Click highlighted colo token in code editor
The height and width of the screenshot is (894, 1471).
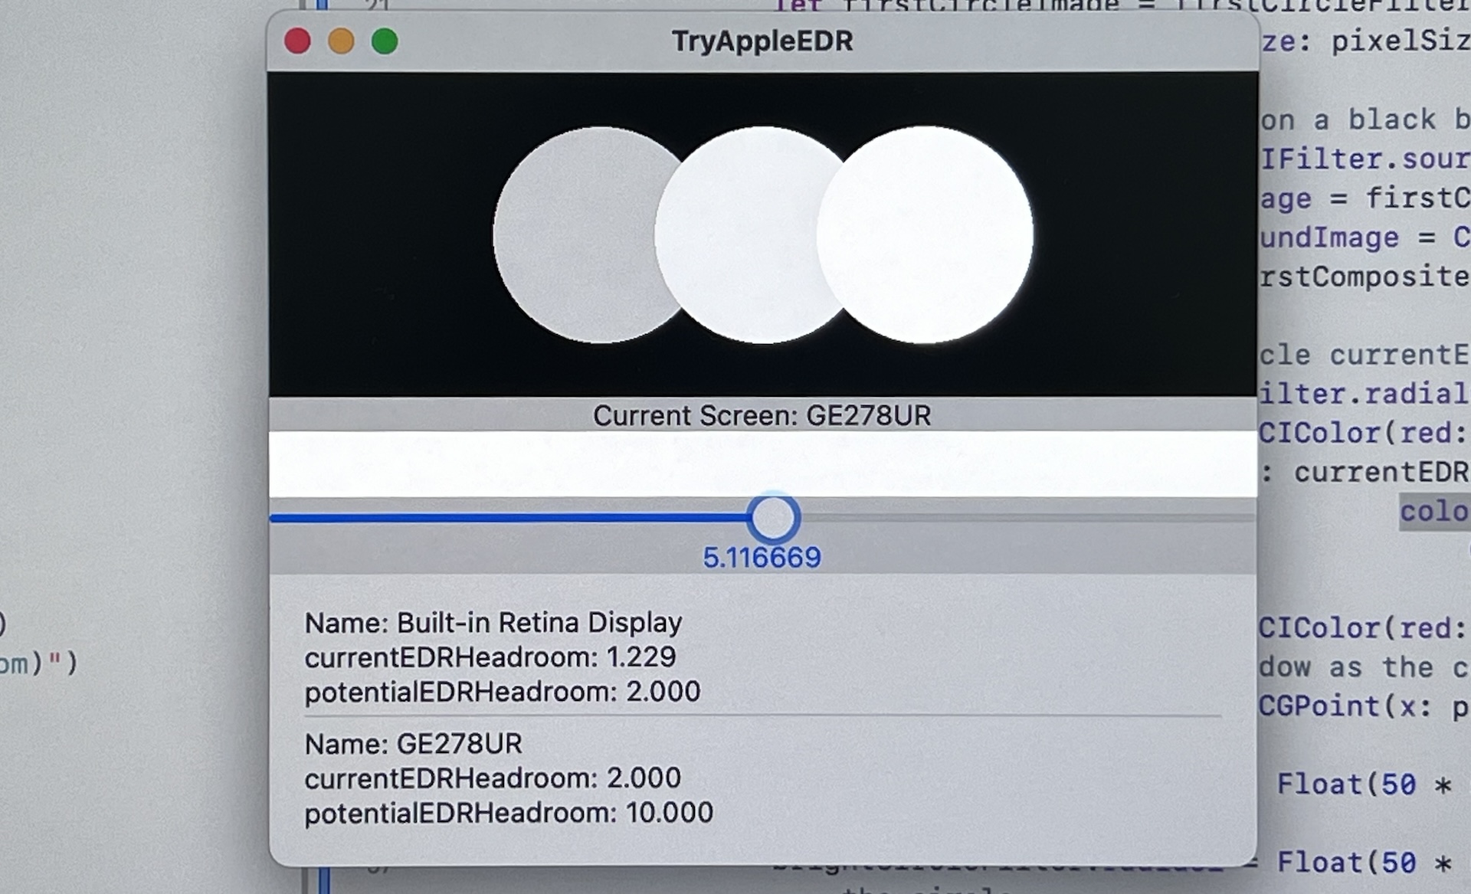[1434, 512]
